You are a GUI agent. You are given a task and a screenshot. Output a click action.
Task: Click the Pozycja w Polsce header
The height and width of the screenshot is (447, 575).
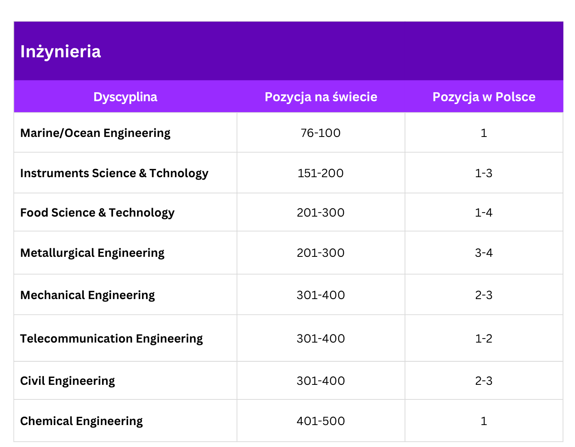[484, 97]
